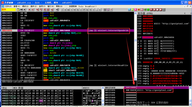Pause execution with the red pause icon

click(x=33, y=10)
